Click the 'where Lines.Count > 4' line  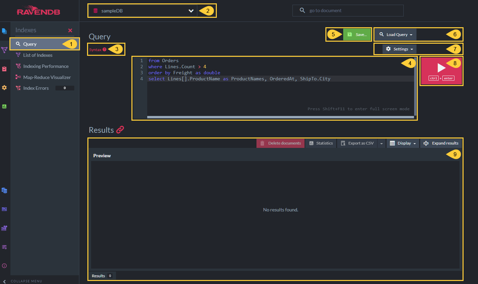(177, 67)
